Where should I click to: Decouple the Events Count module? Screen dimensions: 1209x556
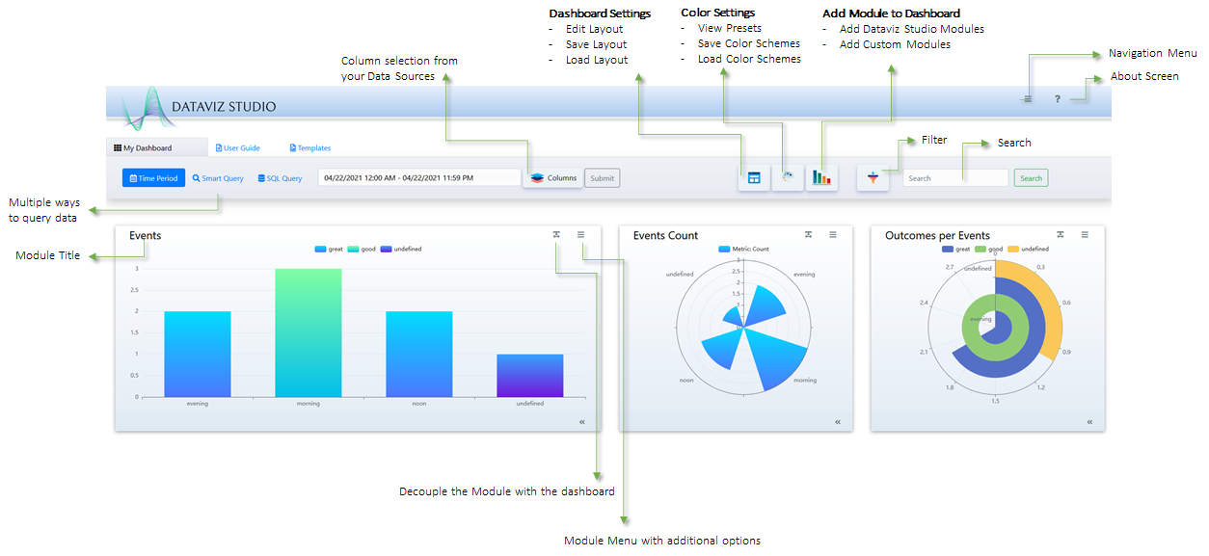[808, 234]
